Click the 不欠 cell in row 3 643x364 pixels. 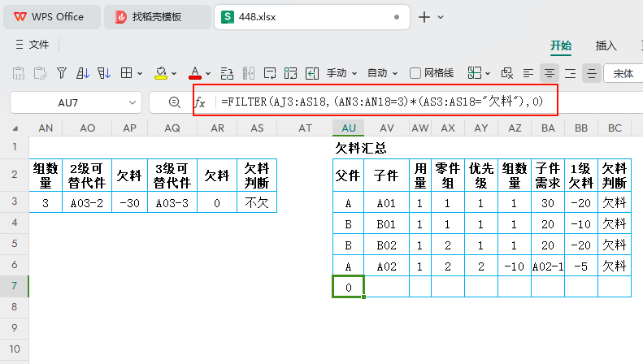click(x=257, y=203)
